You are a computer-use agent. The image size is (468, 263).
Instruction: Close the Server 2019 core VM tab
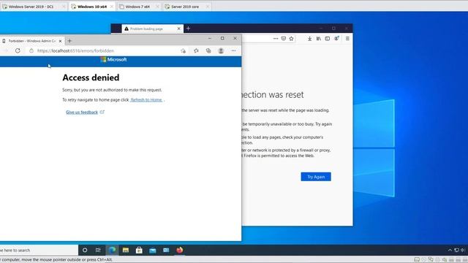(208, 7)
